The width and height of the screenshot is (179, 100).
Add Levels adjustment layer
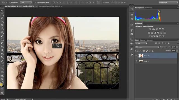pos(154,29)
